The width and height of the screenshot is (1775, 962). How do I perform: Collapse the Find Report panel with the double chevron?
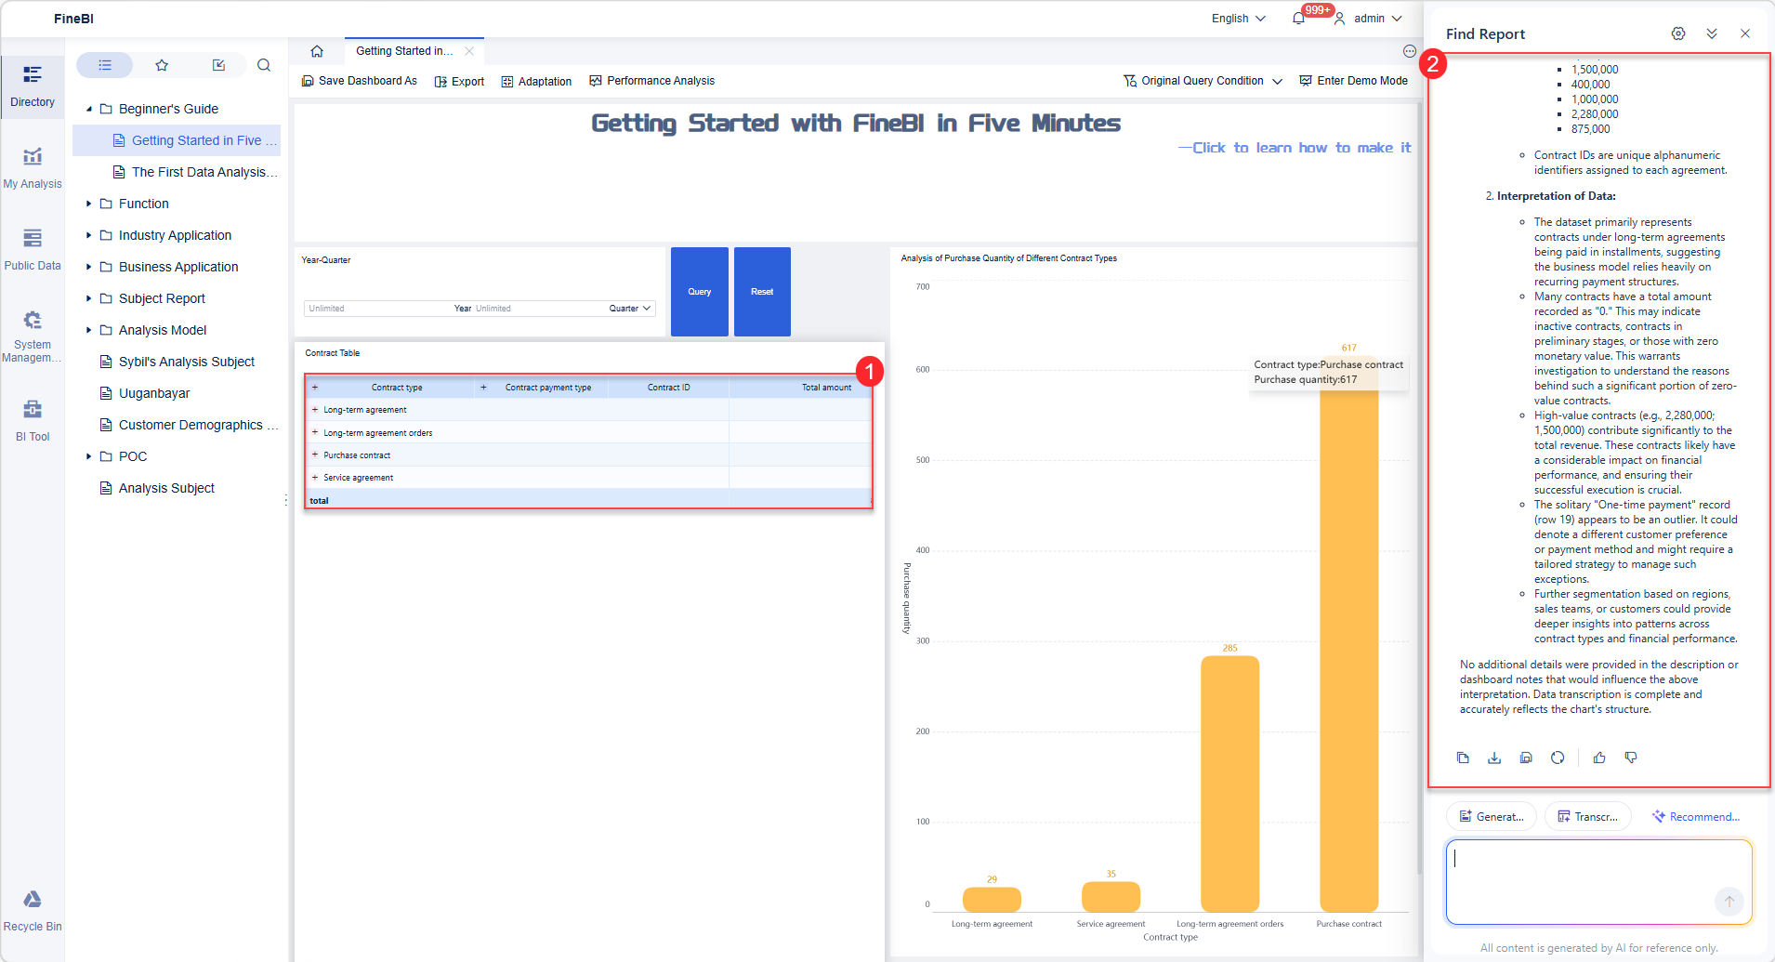tap(1712, 33)
